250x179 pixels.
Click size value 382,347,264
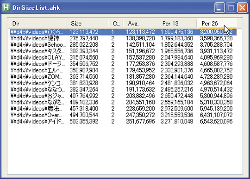[84, 89]
